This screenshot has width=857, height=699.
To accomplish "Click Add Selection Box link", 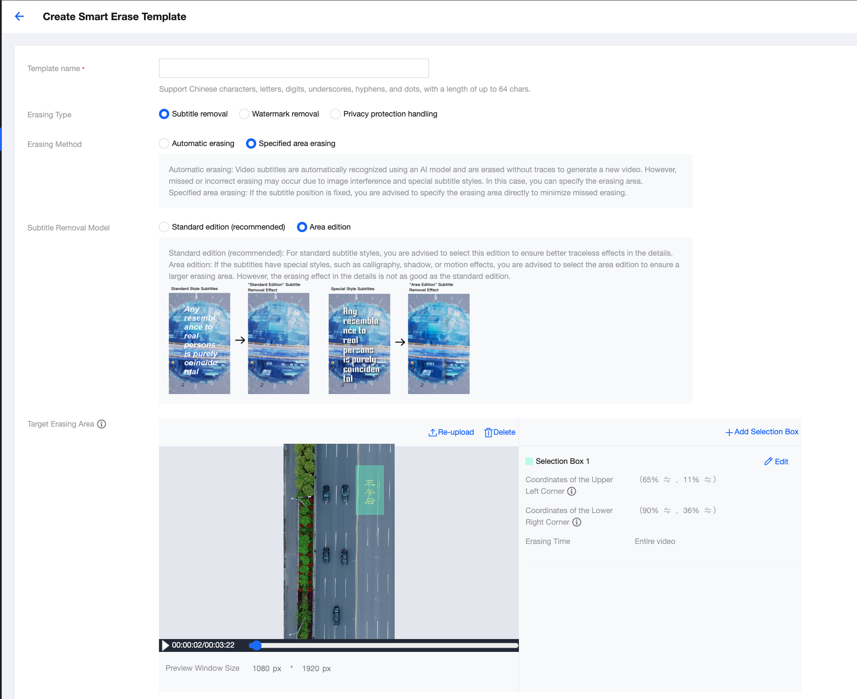I will [x=762, y=432].
